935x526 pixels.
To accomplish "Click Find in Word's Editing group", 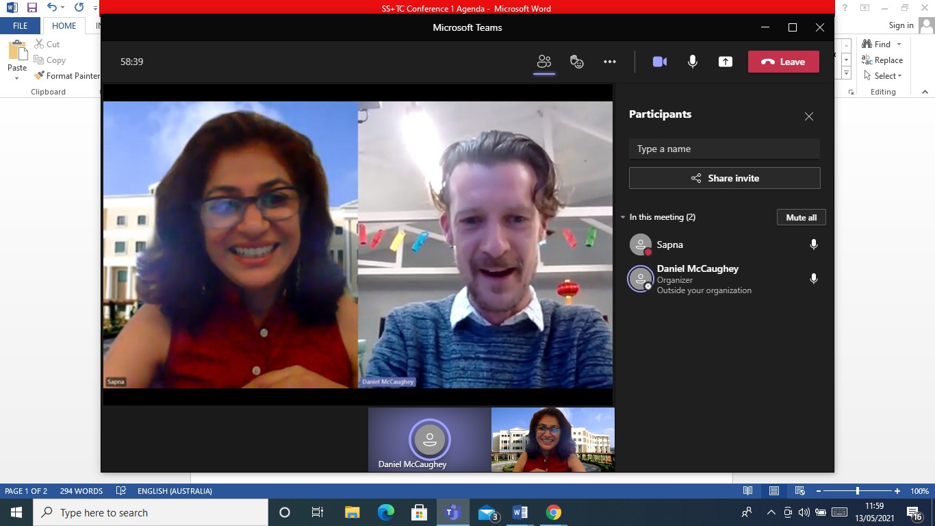I will pyautogui.click(x=877, y=44).
